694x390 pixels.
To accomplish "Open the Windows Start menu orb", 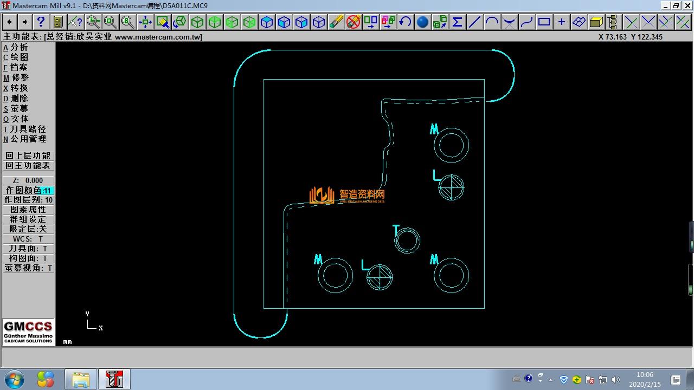I will click(14, 379).
